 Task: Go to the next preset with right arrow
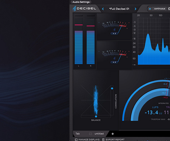(135, 9)
